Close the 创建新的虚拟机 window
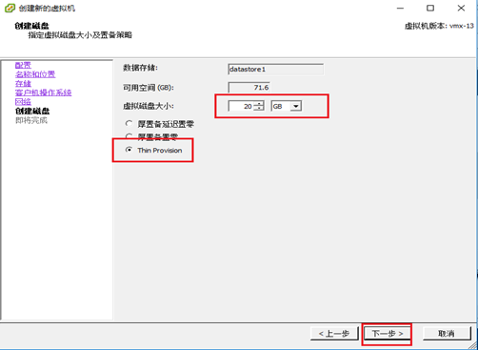478x350 pixels. [x=461, y=8]
